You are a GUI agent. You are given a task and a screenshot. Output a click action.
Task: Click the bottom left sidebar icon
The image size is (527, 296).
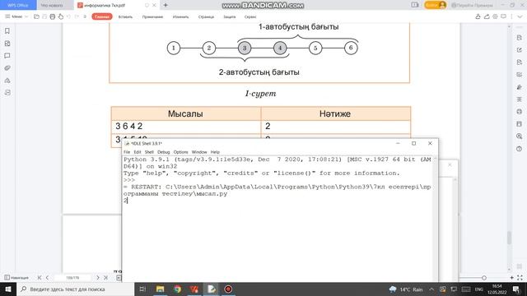(7, 92)
